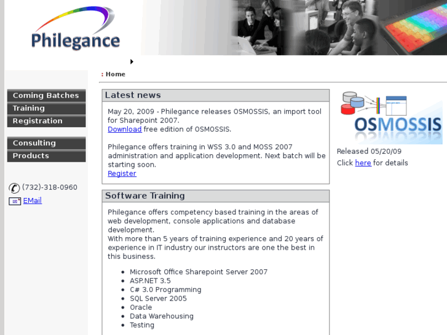Click the 'May 20, 2009' news line
Viewport: 447px width, 335px height.
(215, 116)
